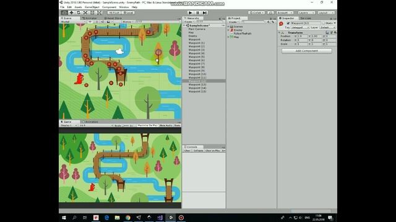This screenshot has width=396, height=222.
Task: Open the Edit menu
Action: point(69,7)
